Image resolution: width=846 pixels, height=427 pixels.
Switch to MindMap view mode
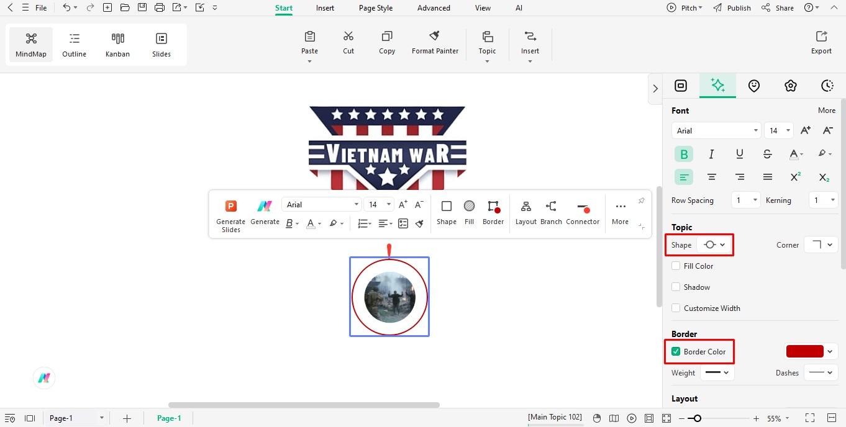pyautogui.click(x=31, y=45)
